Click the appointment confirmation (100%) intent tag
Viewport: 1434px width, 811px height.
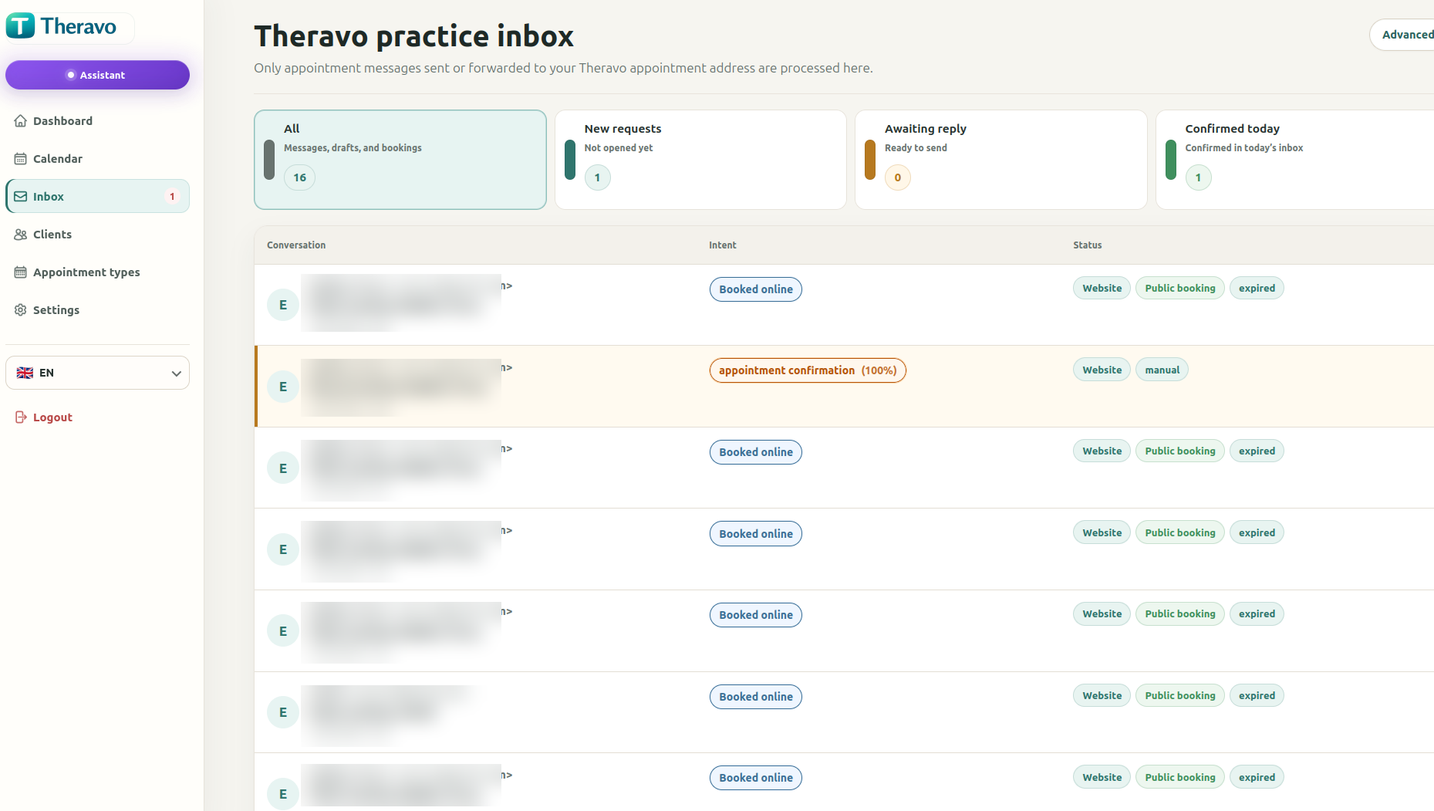coord(808,370)
